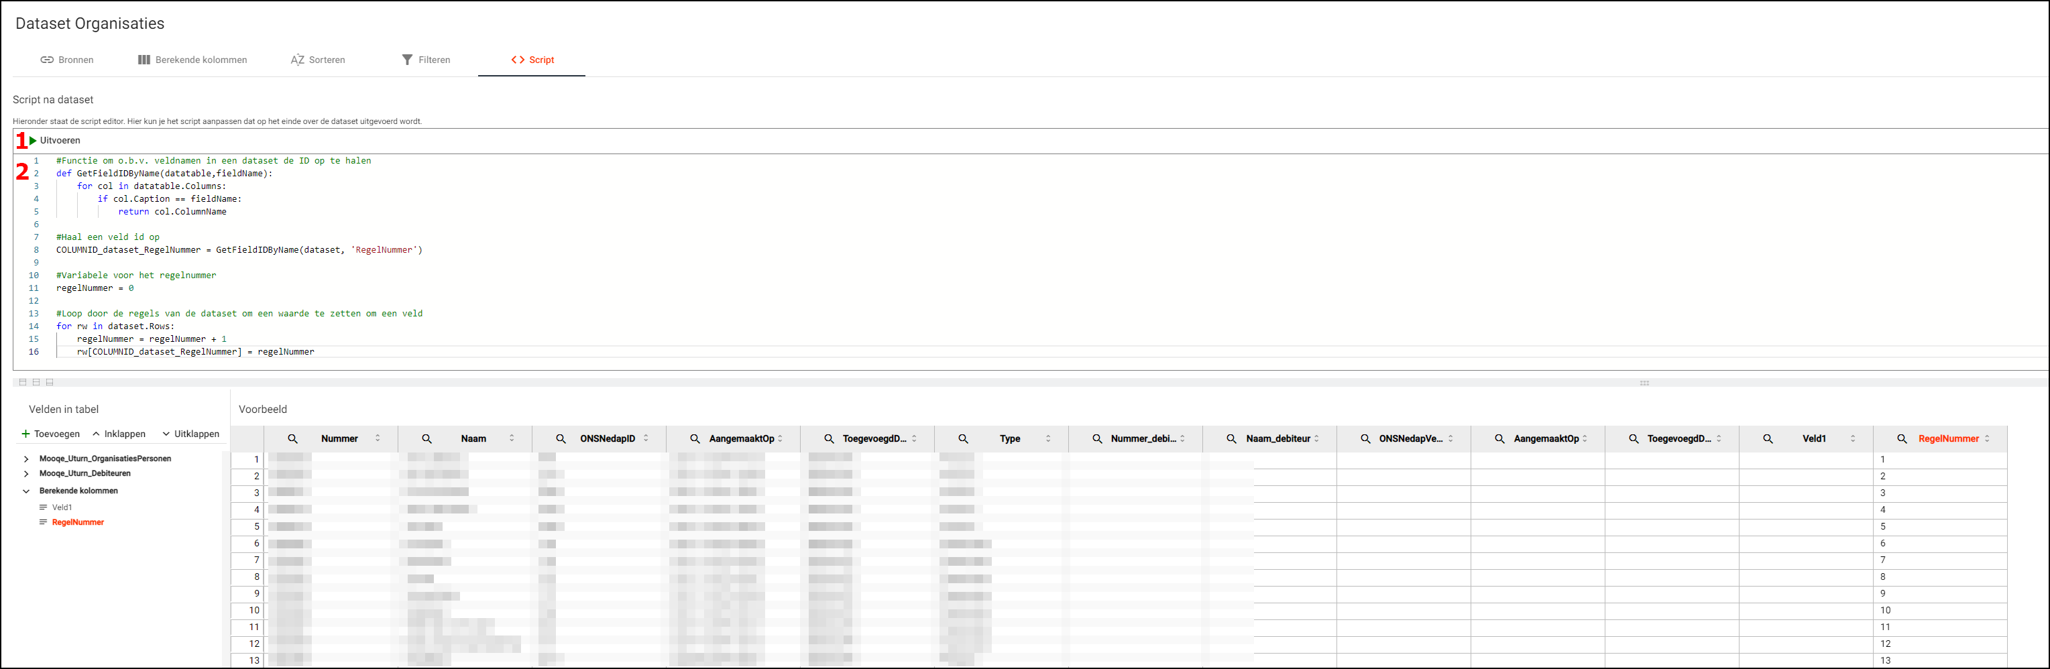Click the search icon in the Naam column
Viewport: 2050px width, 669px height.
coord(426,439)
